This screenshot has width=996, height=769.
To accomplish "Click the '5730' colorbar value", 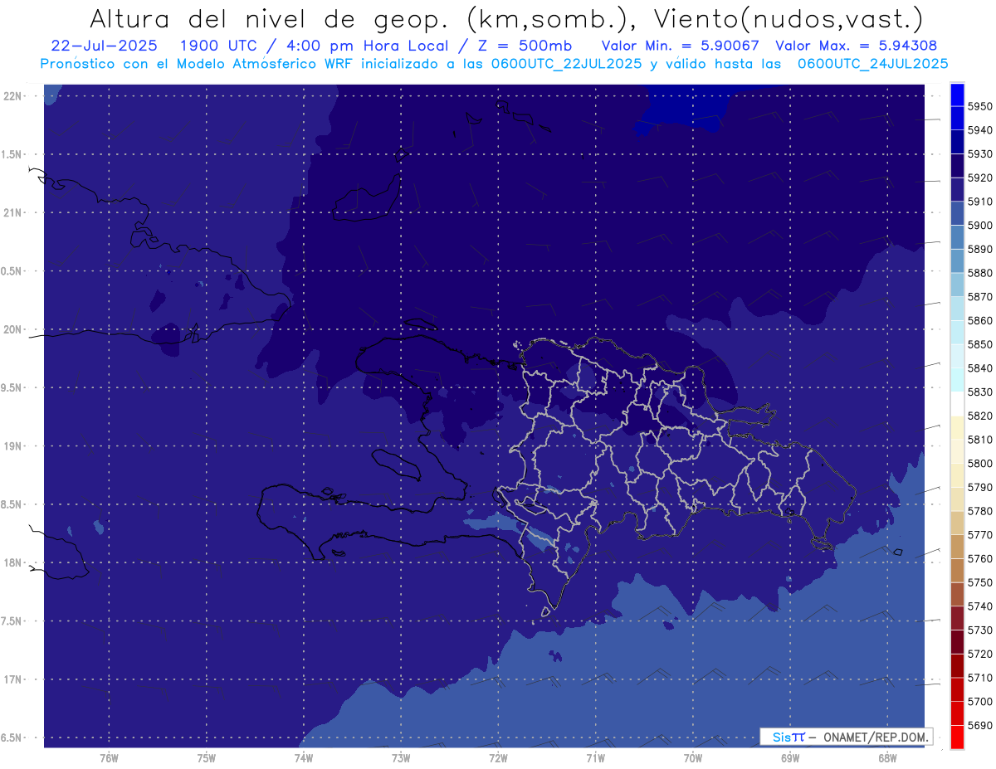I will click(x=979, y=630).
